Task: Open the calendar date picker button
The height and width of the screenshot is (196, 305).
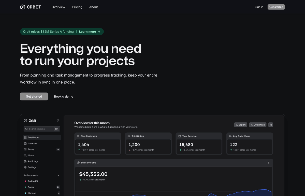Action: (271, 125)
